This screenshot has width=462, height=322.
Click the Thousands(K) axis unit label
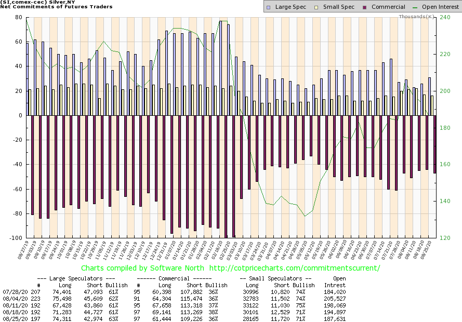[417, 17]
